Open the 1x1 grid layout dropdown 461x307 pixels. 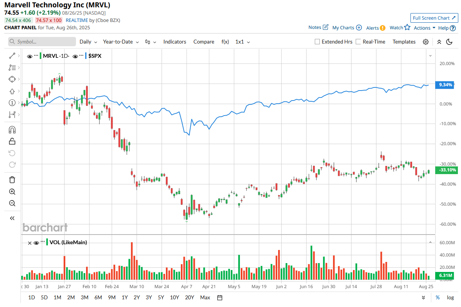tap(243, 42)
